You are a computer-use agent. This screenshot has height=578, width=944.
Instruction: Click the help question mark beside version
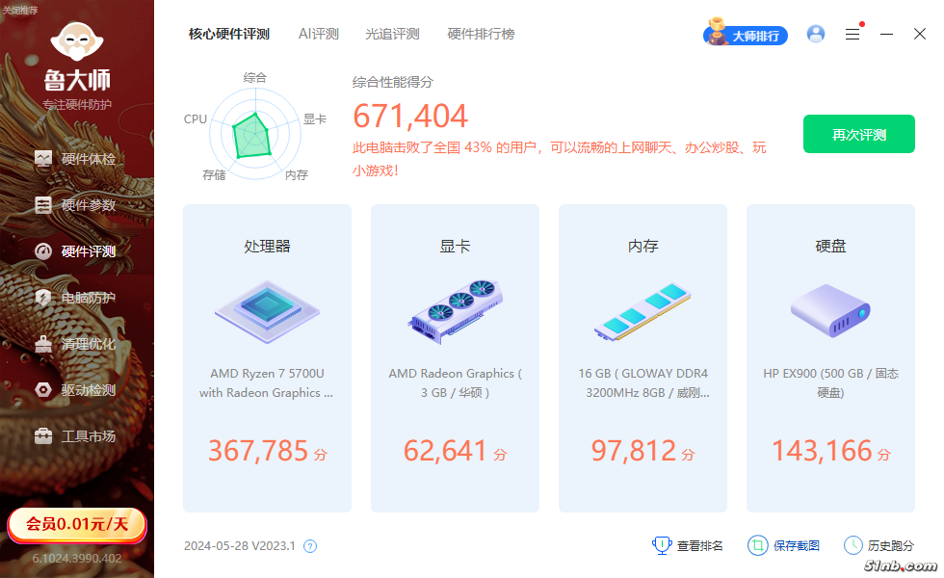pos(310,546)
